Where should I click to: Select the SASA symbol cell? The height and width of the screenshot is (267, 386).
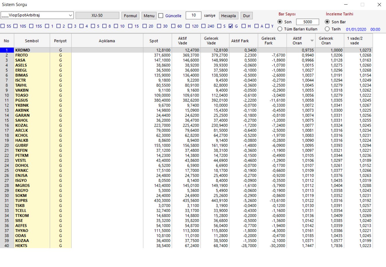click(x=32, y=60)
